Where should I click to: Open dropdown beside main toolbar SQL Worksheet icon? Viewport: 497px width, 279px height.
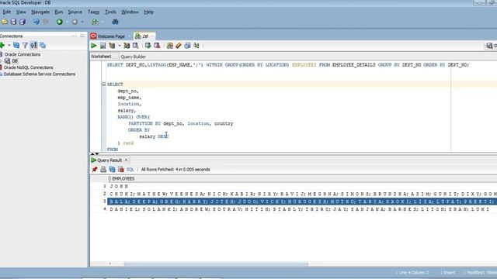(x=103, y=22)
